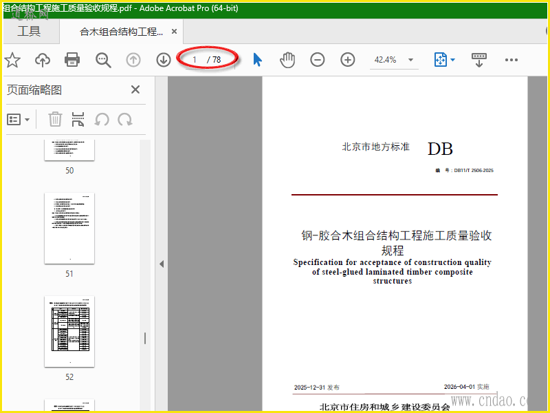Click the page number input field
This screenshot has width=550, height=413.
point(194,60)
